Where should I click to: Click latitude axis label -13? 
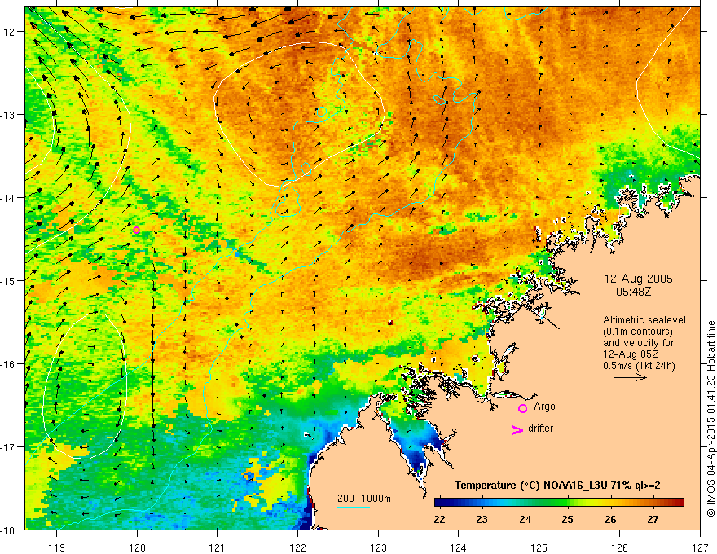pyautogui.click(x=8, y=115)
